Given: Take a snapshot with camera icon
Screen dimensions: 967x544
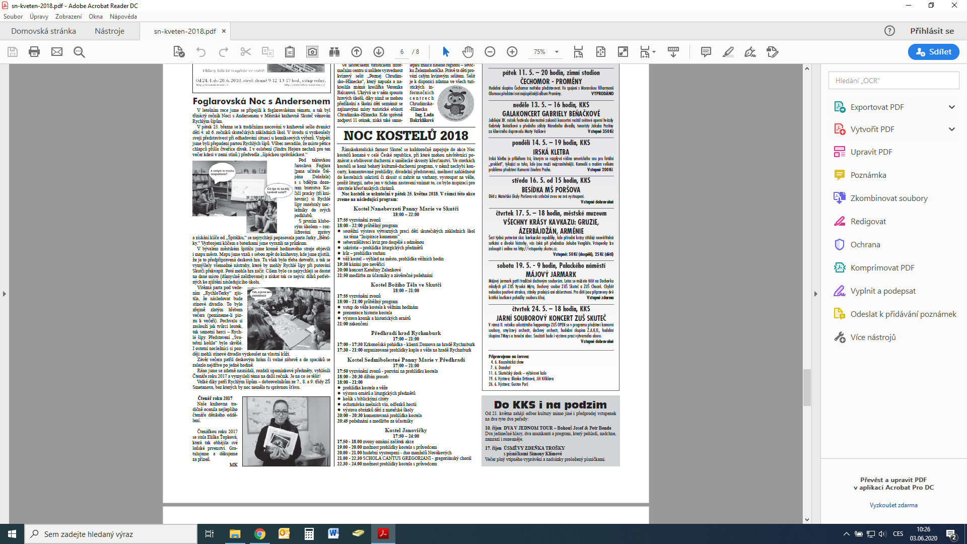Looking at the screenshot, I should click(x=312, y=52).
